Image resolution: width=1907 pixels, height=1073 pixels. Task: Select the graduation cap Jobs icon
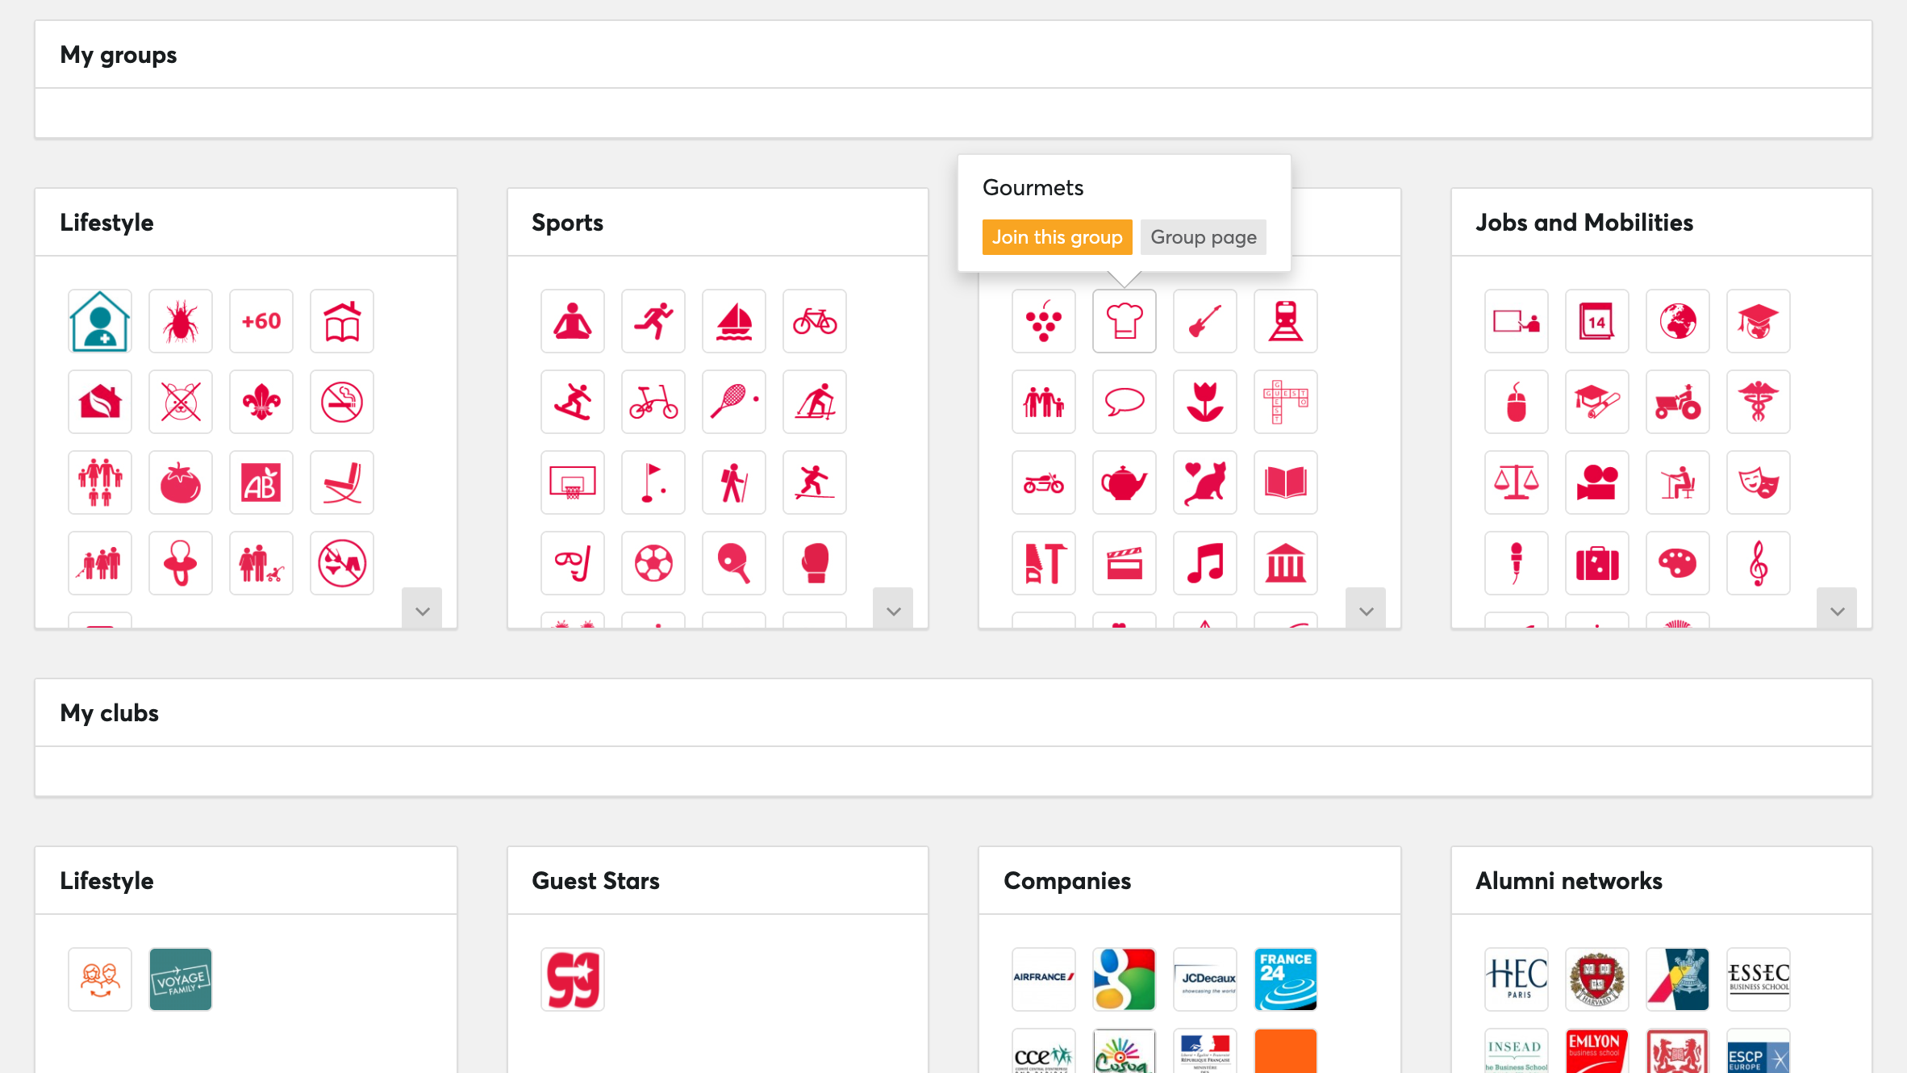click(1759, 321)
